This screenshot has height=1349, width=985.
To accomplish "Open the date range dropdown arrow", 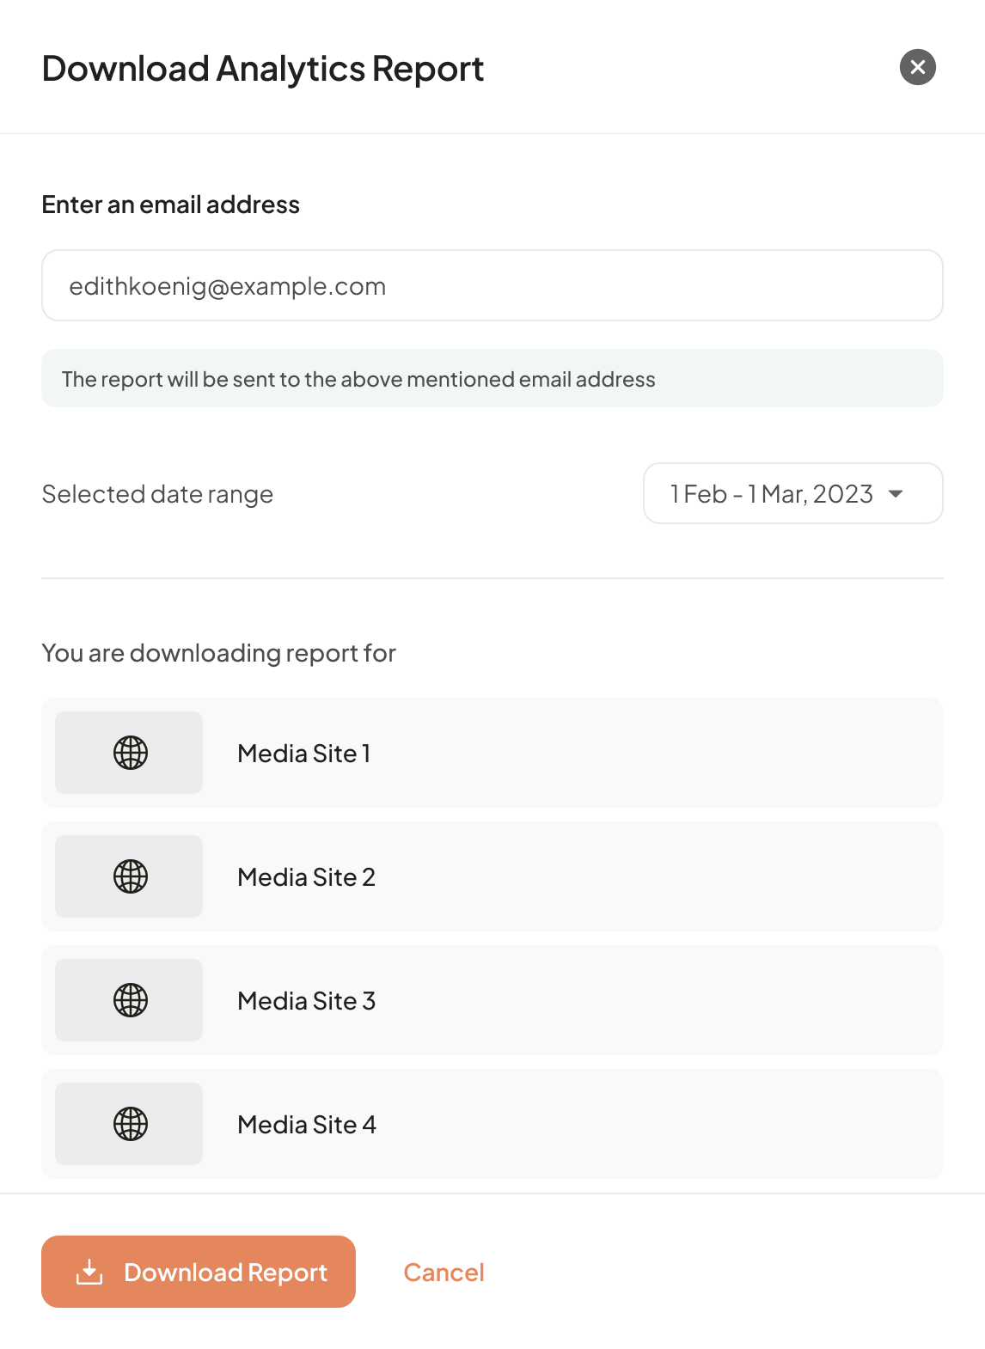I will point(896,494).
